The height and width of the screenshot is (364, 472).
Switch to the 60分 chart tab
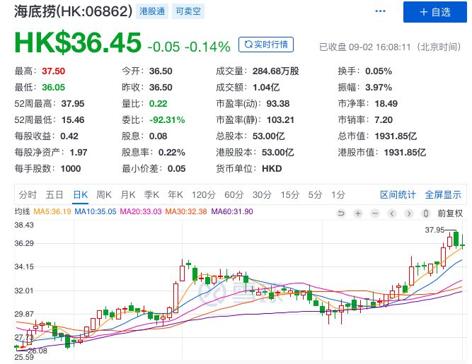click(x=234, y=195)
